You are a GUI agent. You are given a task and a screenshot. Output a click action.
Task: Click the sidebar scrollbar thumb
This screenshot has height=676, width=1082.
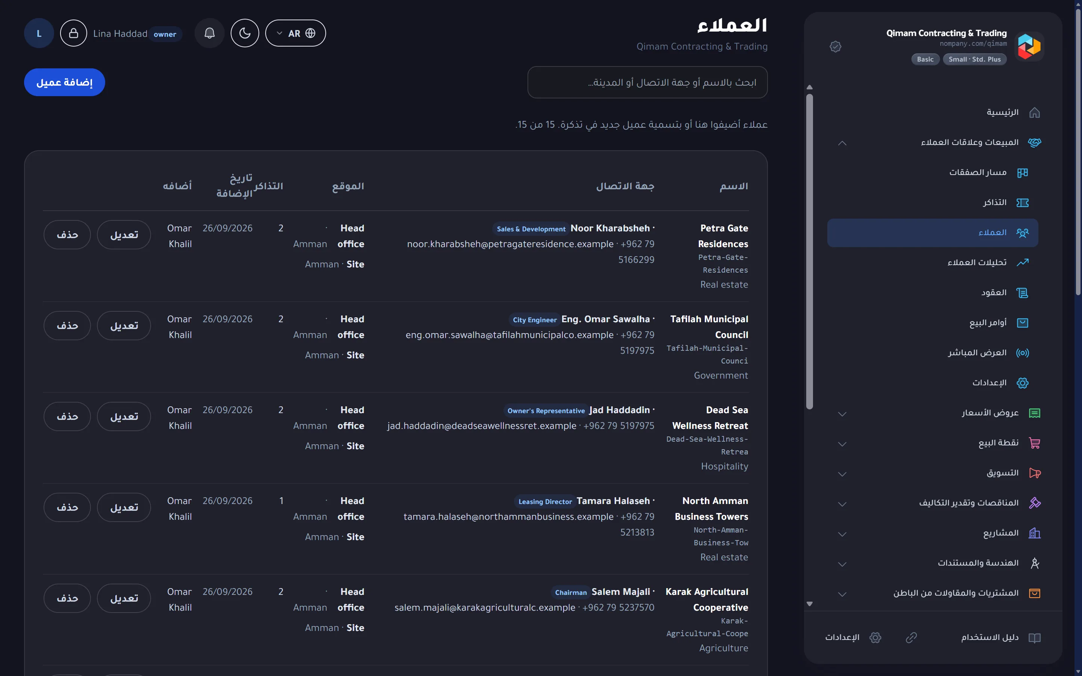tap(809, 251)
